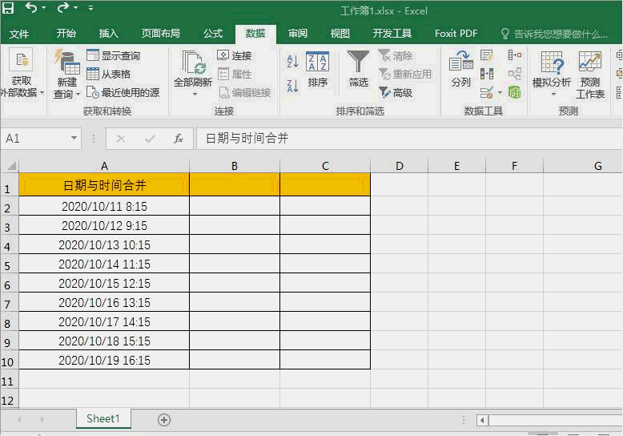
Task: Select column B header
Action: click(235, 166)
